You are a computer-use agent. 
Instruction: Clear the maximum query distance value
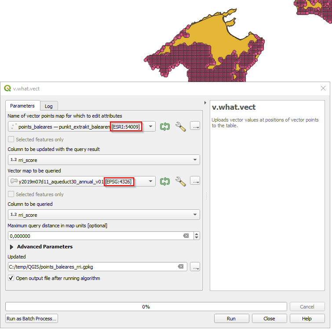186,236
